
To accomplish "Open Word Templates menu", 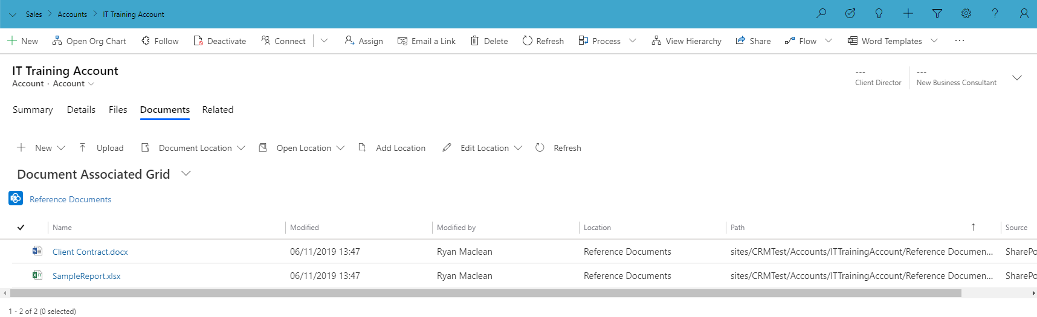I will (x=892, y=41).
